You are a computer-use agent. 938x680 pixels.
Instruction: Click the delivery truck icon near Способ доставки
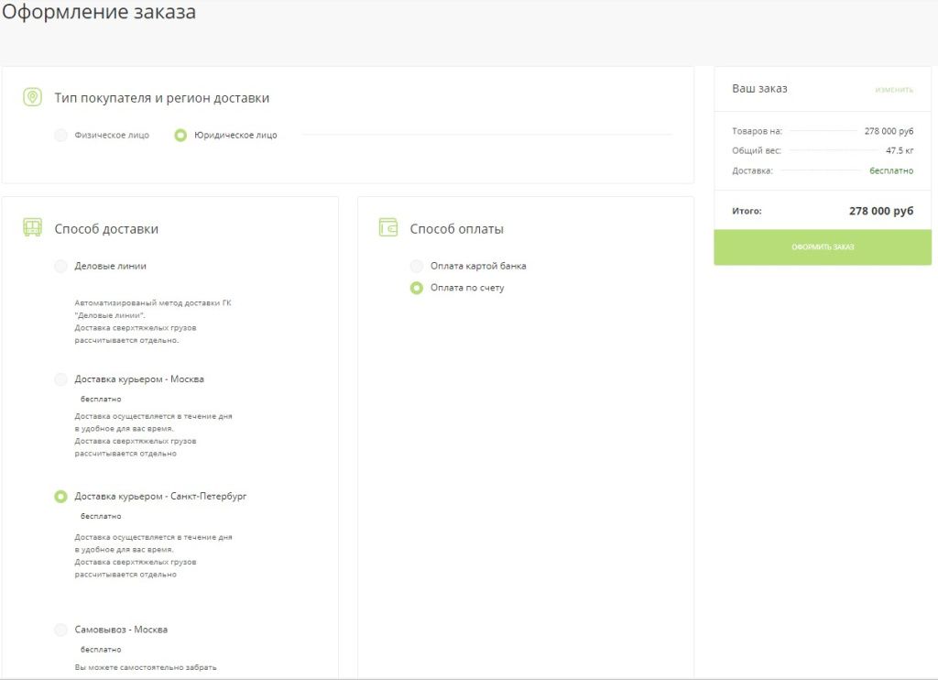click(32, 228)
